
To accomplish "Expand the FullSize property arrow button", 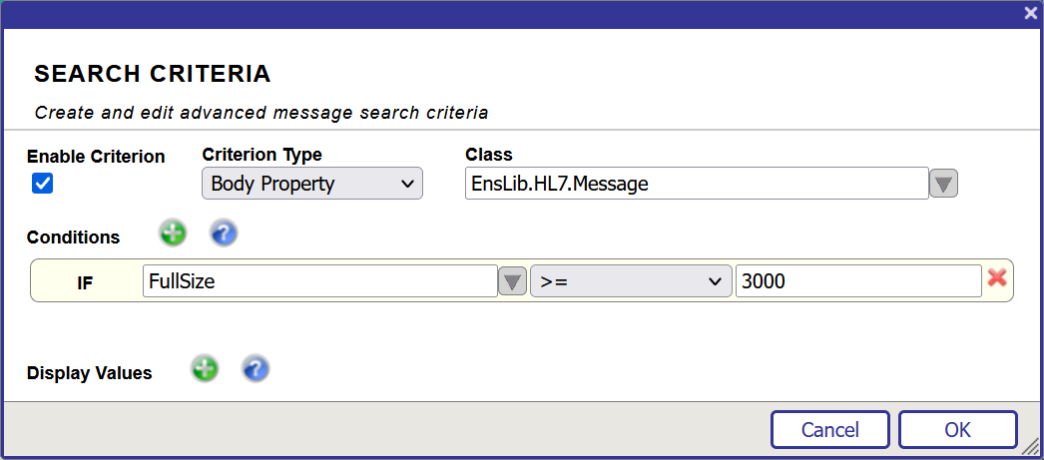I will (x=512, y=281).
